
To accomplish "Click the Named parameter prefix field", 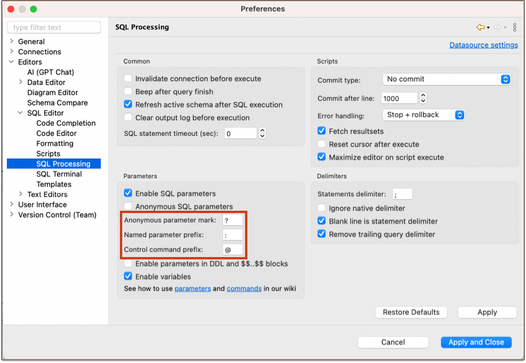I will point(232,235).
